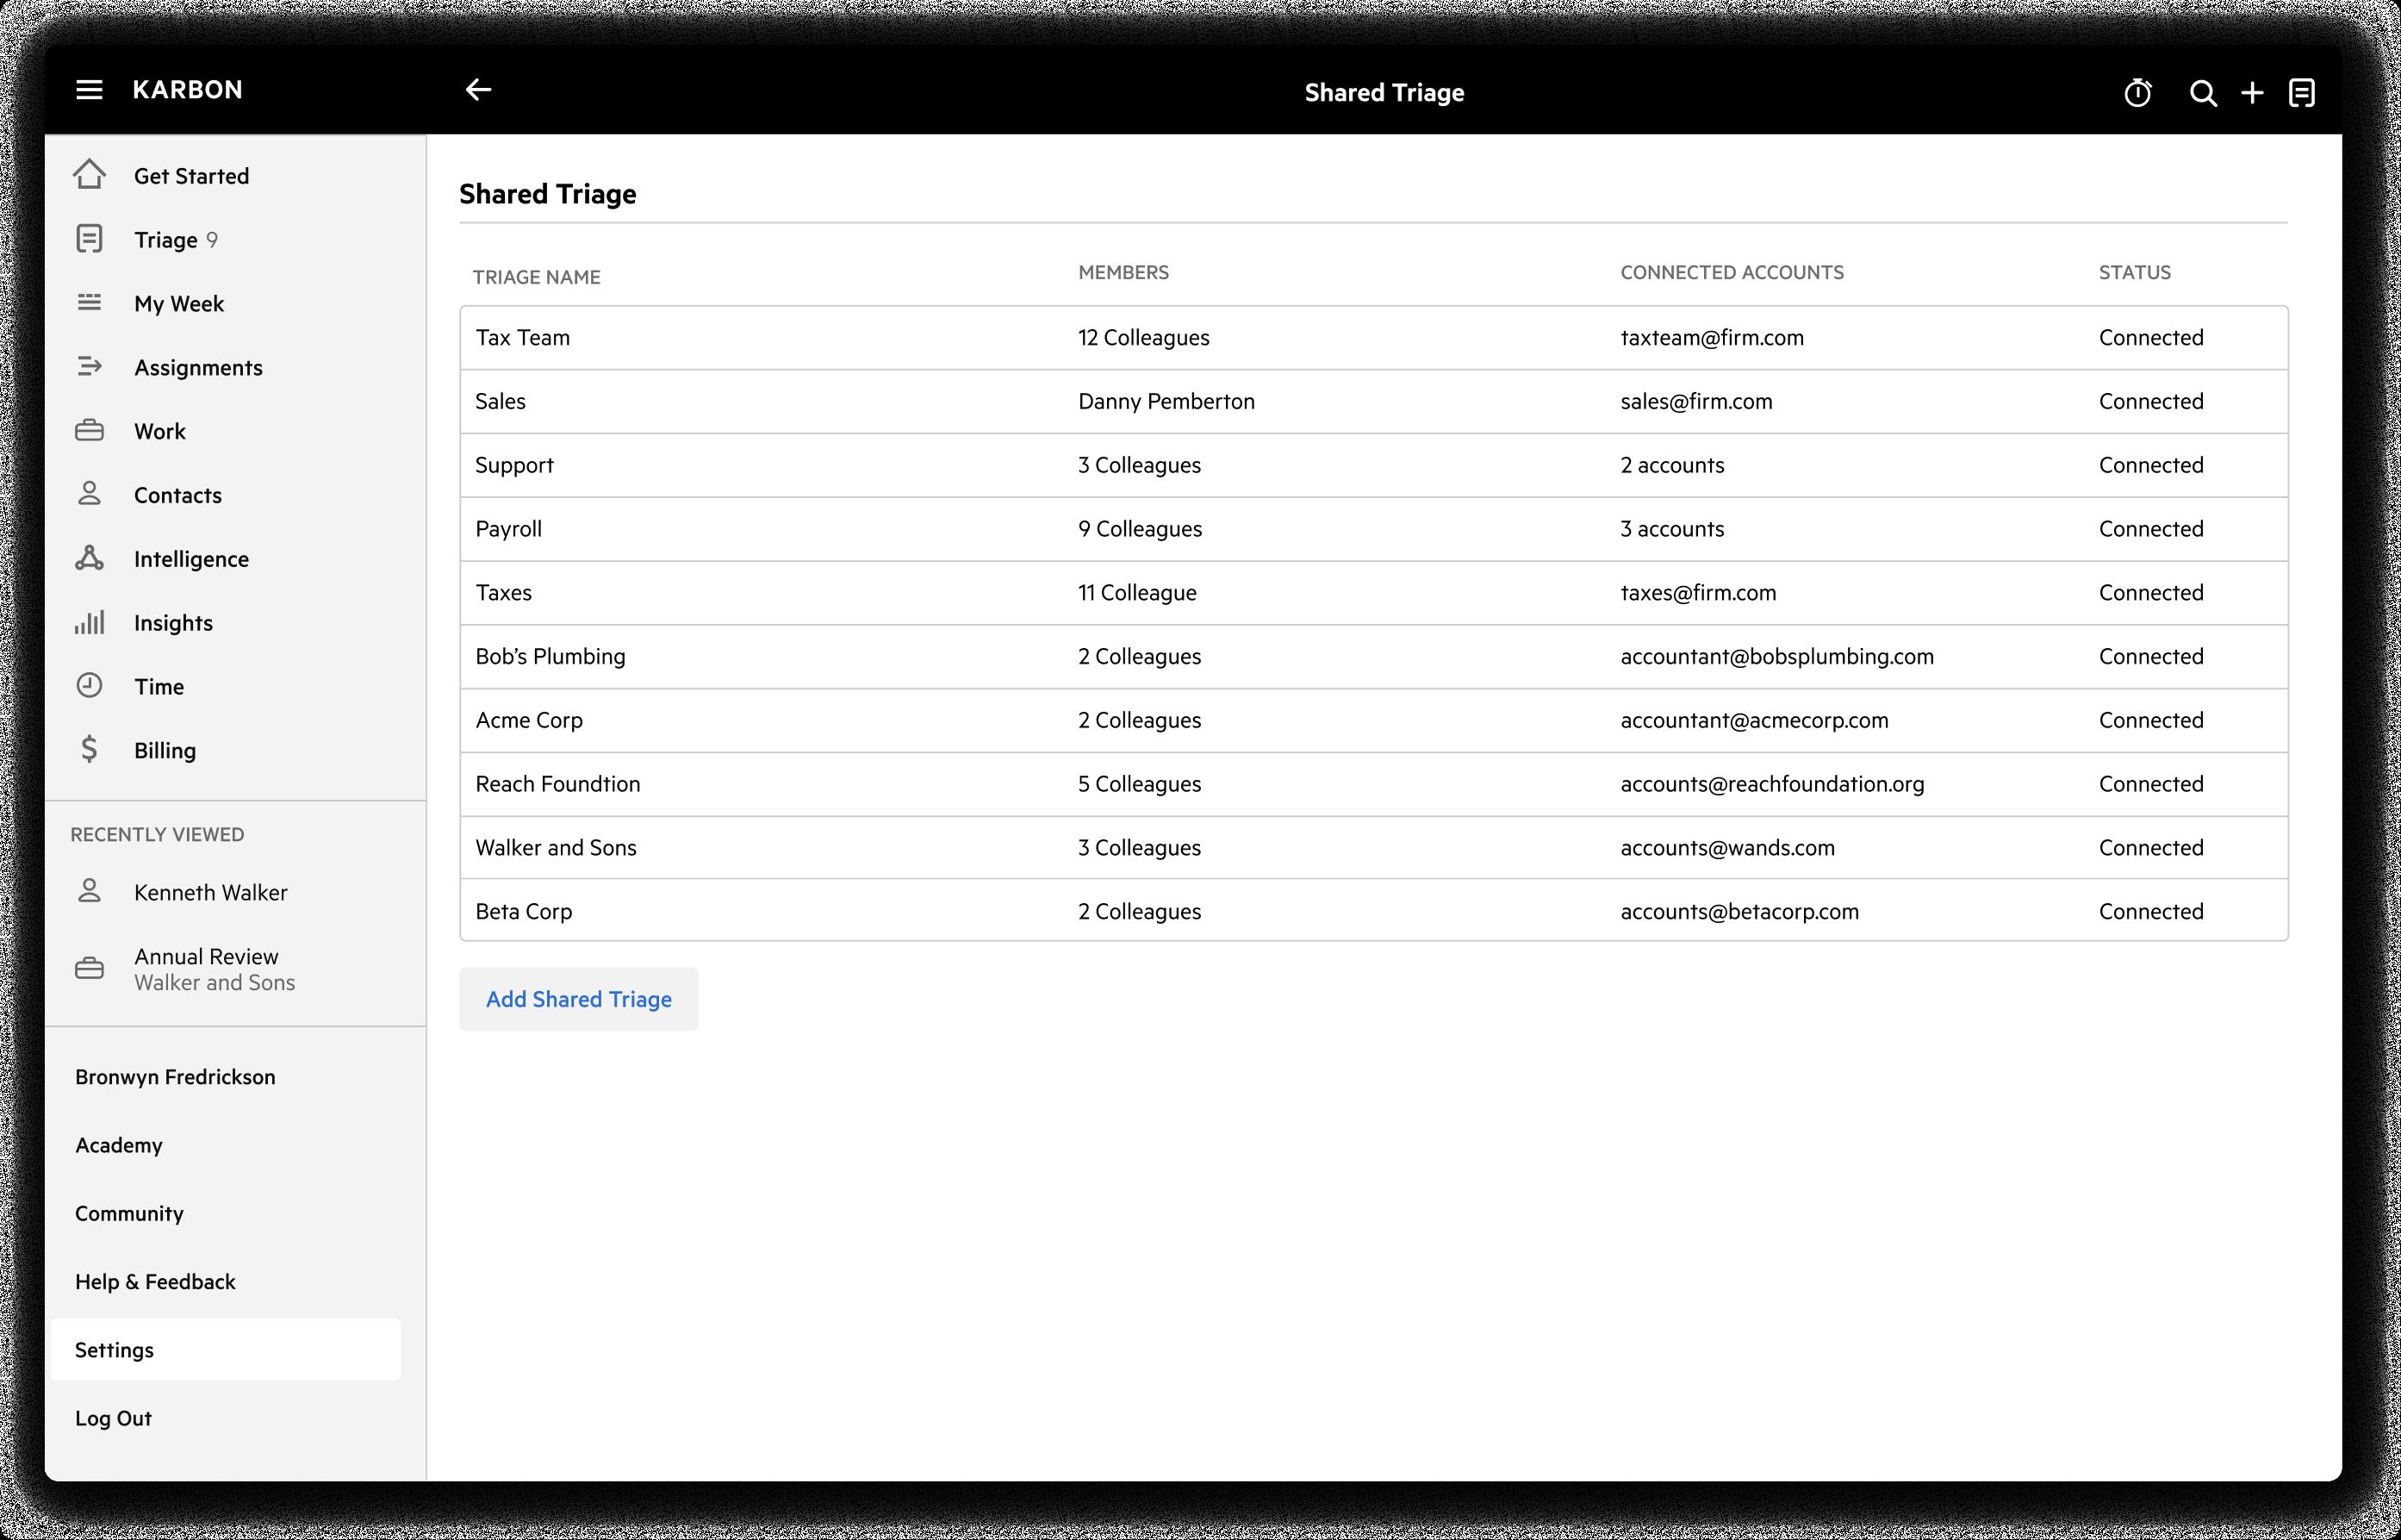This screenshot has width=2401, height=1540.
Task: Open the Settings menu item
Action: coord(115,1349)
